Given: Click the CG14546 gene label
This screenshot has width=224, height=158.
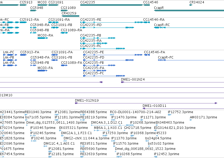Looking at the screenshot, I should click(151, 2).
